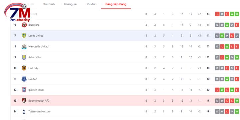Screen dimensions: 240x120
Task: Click the Aston Villa crest icon
Action: pos(24,57)
